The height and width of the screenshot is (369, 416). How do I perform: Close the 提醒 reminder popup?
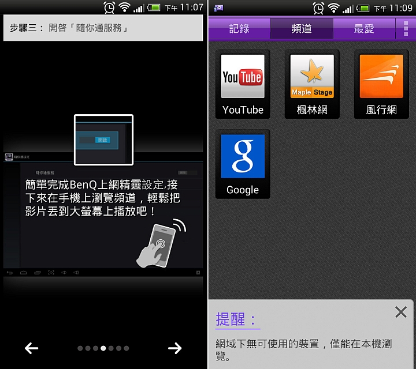click(400, 312)
